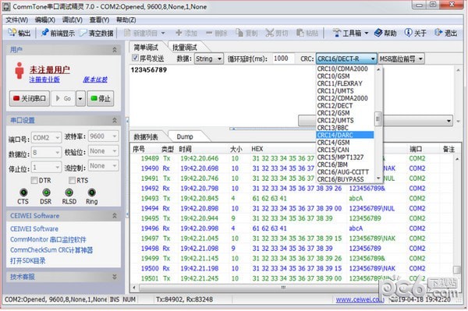
Task: Click the RLSD indicator light
Action: pyautogui.click(x=69, y=193)
